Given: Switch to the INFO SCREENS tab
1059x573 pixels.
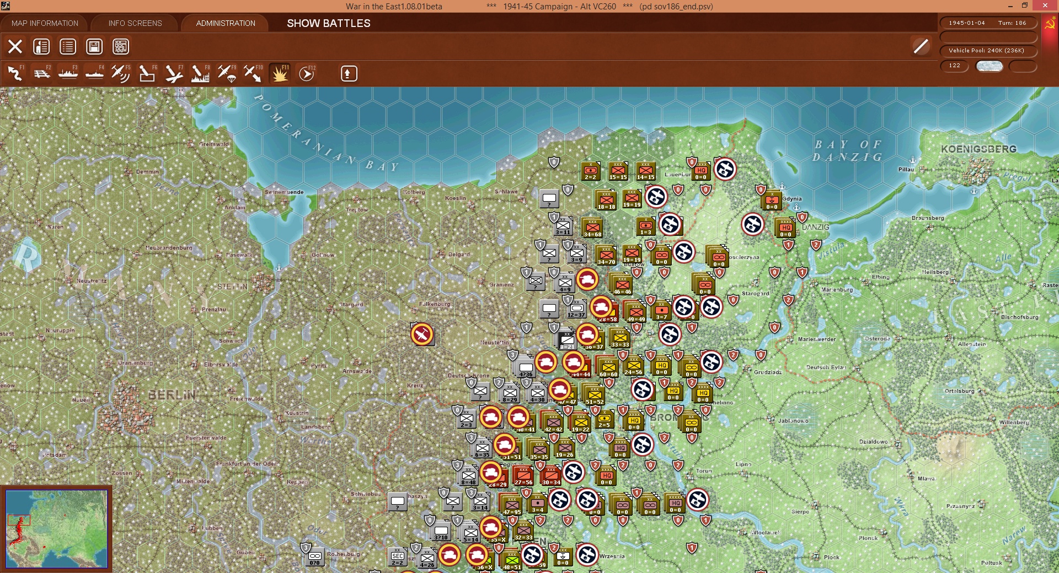Looking at the screenshot, I should [135, 23].
